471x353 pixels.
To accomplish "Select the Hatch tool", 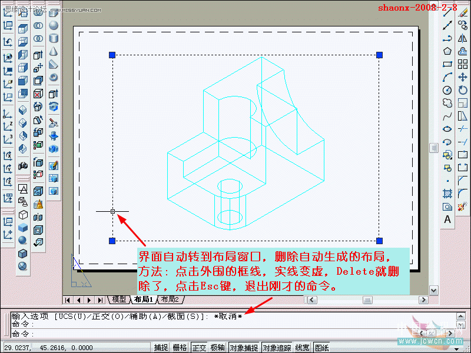I will coord(447,194).
